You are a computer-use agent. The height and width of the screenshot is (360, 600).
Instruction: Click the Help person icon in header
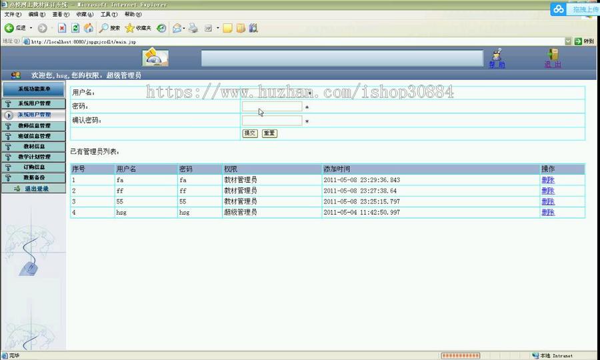[x=497, y=54]
